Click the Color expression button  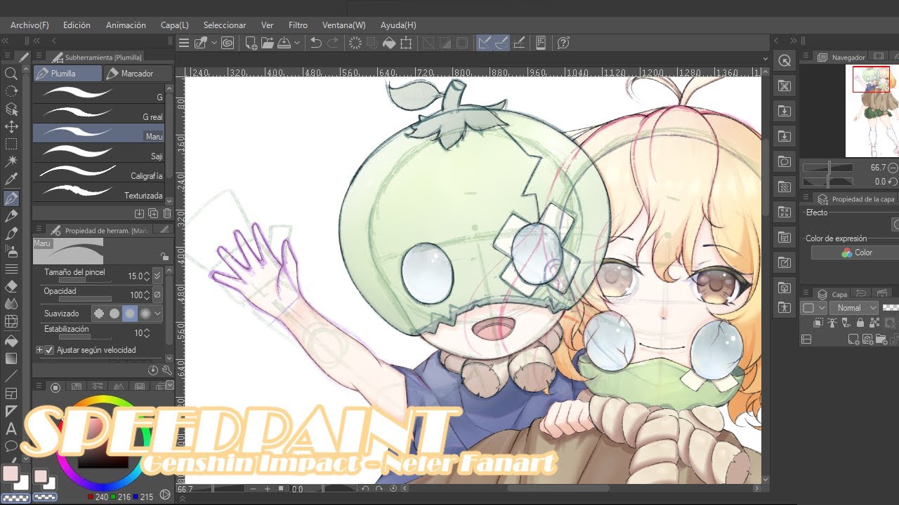855,252
